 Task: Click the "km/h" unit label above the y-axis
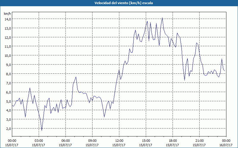[7, 14]
